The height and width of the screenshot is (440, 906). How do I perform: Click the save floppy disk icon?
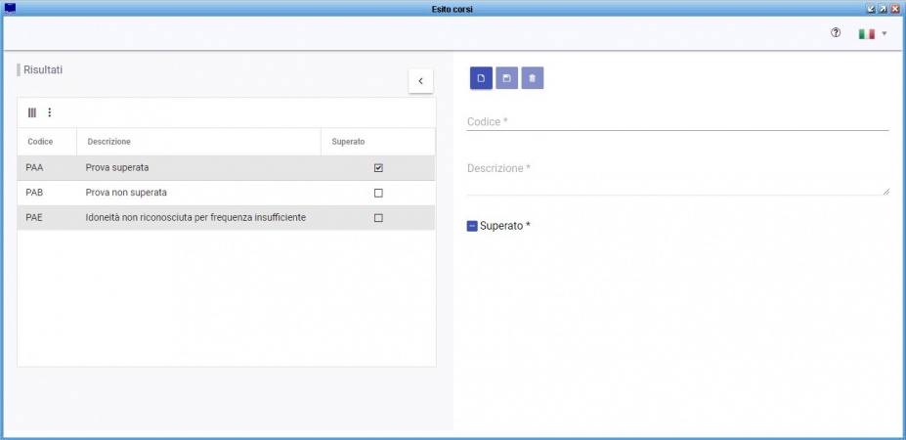coord(506,78)
